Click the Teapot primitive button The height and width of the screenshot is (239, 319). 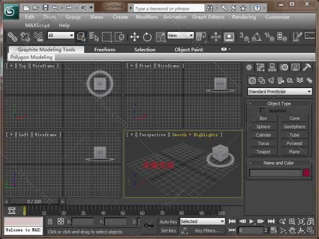[x=263, y=152]
